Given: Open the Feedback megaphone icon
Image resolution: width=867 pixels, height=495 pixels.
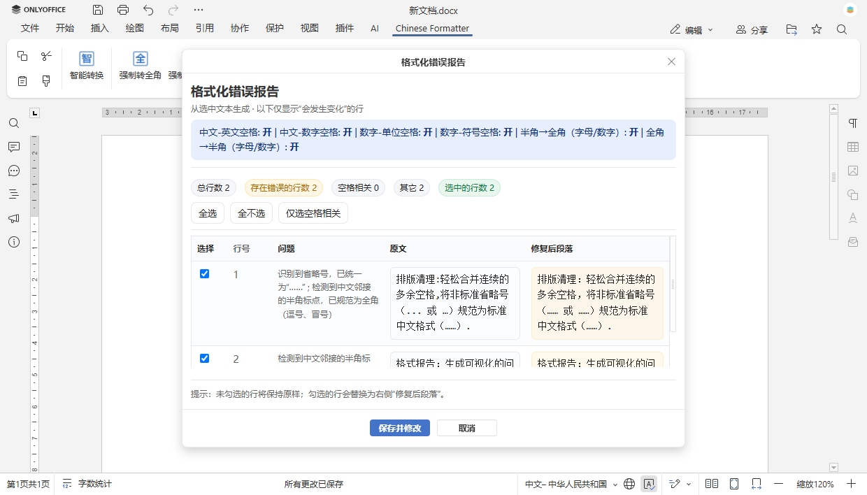Looking at the screenshot, I should point(14,218).
